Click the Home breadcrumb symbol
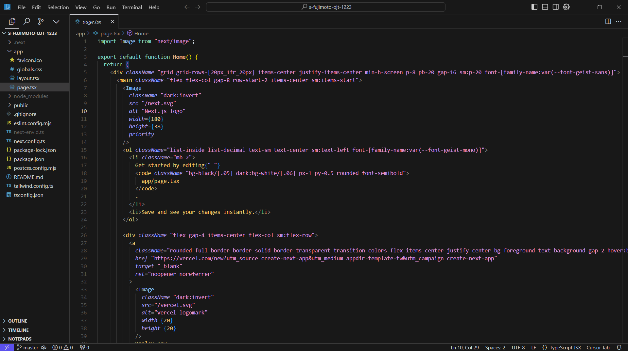 (x=138, y=34)
